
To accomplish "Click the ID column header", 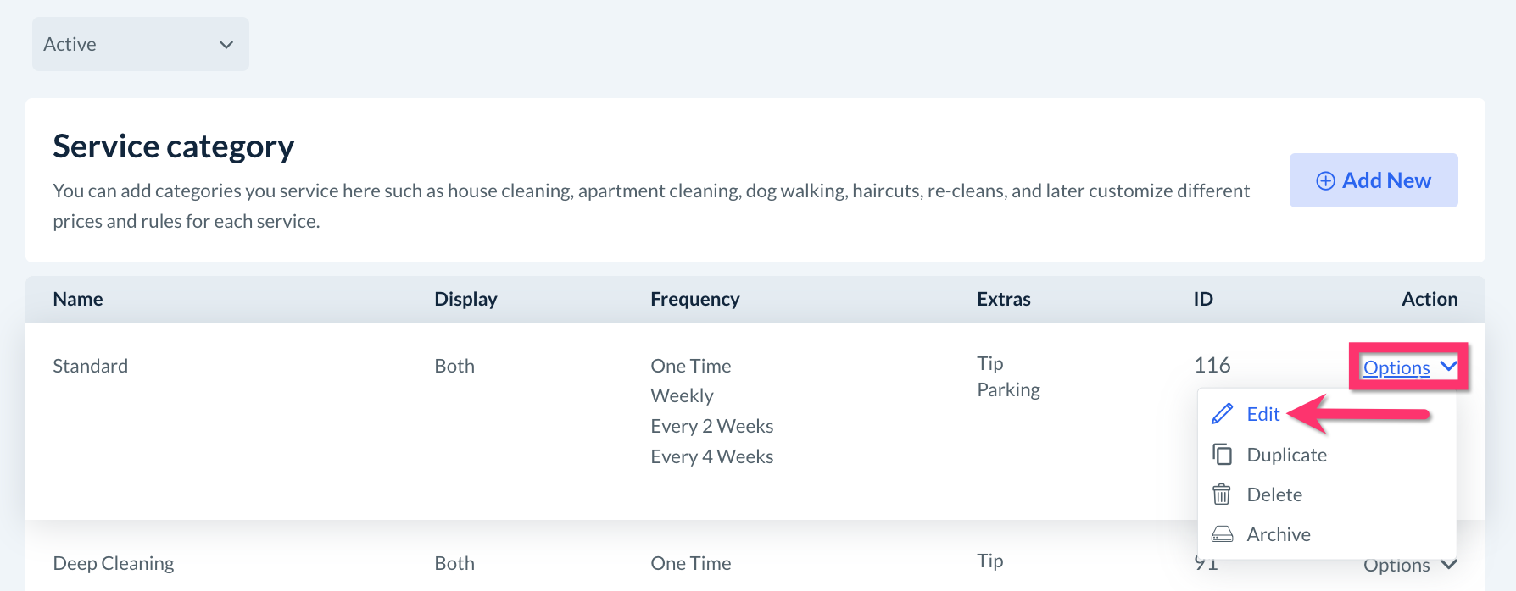I will click(x=1202, y=299).
